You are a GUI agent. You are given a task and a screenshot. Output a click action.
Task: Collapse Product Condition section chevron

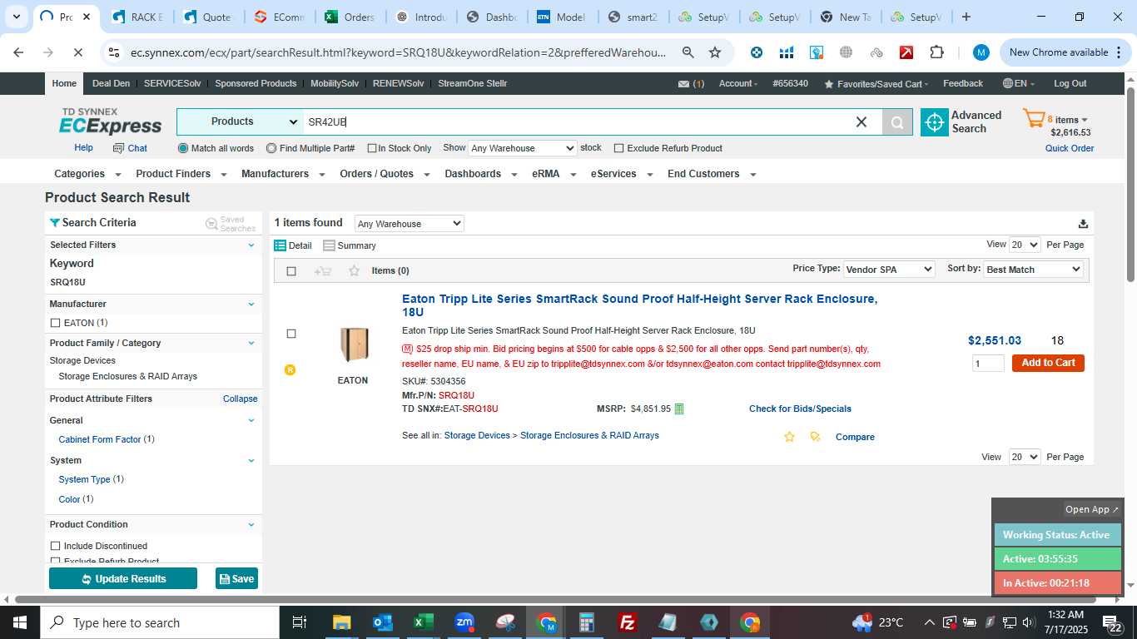pos(251,525)
